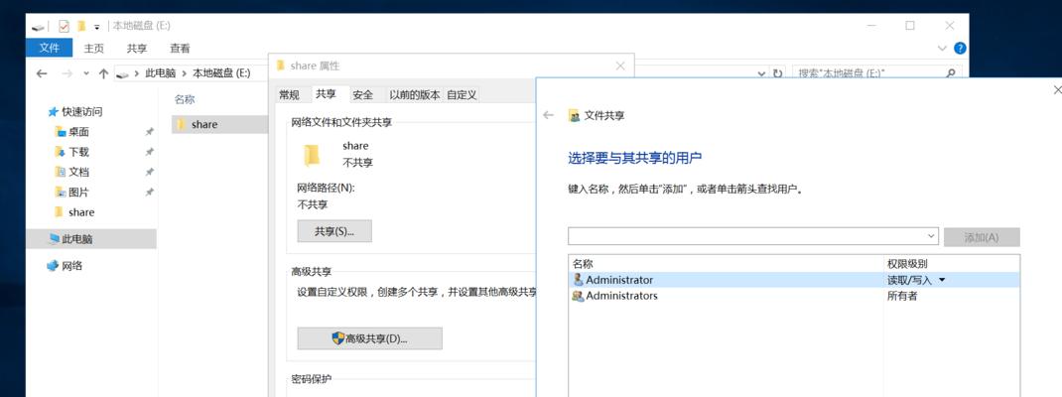Click the 添加(A) button
1062x397 pixels.
coord(982,237)
